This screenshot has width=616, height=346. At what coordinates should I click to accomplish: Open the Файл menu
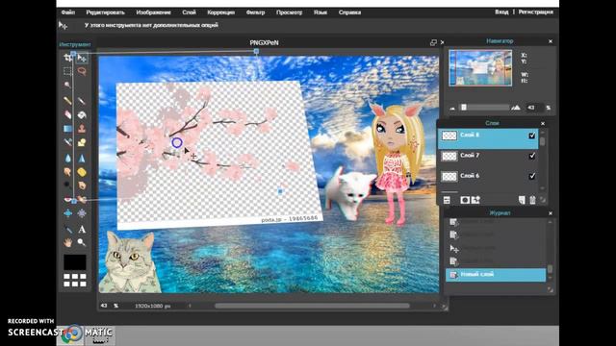click(68, 12)
